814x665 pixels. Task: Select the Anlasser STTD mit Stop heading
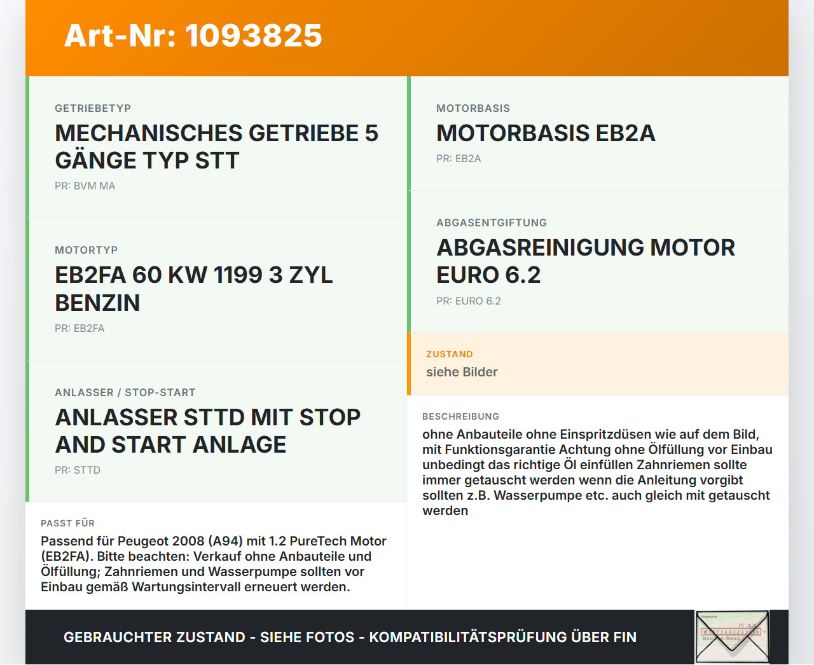point(208,431)
